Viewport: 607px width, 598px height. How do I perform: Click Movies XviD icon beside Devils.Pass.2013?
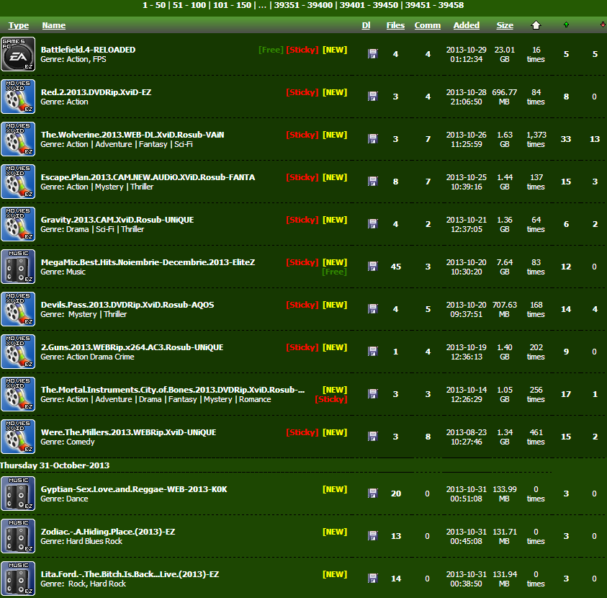click(18, 309)
